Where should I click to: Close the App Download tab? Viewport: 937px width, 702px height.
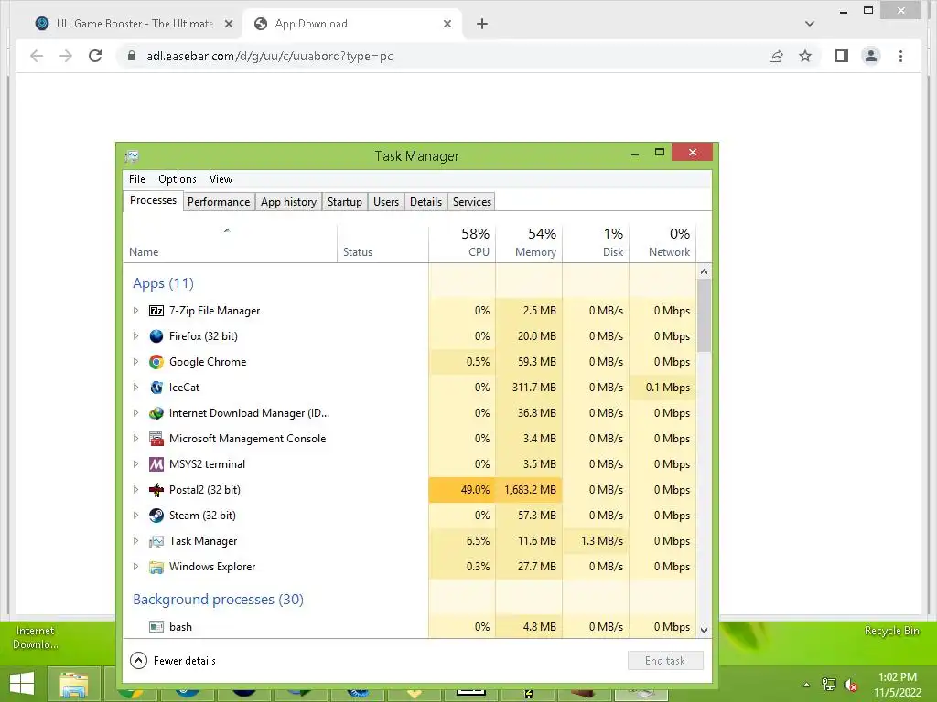(447, 24)
